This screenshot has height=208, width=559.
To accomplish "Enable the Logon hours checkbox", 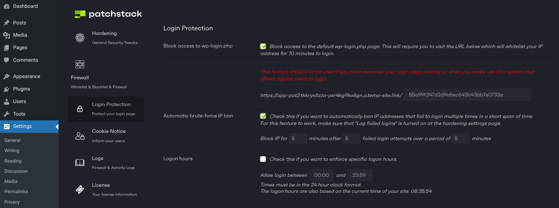I will tap(263, 159).
